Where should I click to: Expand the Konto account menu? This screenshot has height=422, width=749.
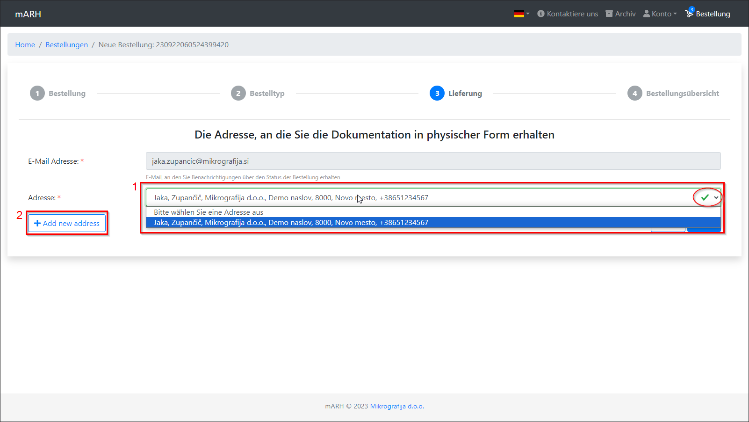[660, 14]
